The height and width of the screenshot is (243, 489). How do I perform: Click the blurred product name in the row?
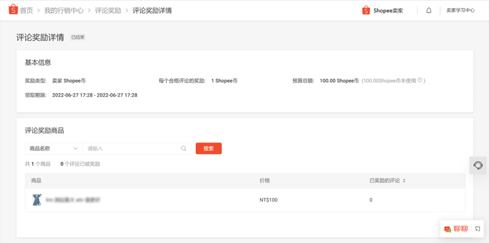point(73,200)
